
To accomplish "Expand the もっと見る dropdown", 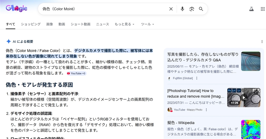I will (x=124, y=24).
